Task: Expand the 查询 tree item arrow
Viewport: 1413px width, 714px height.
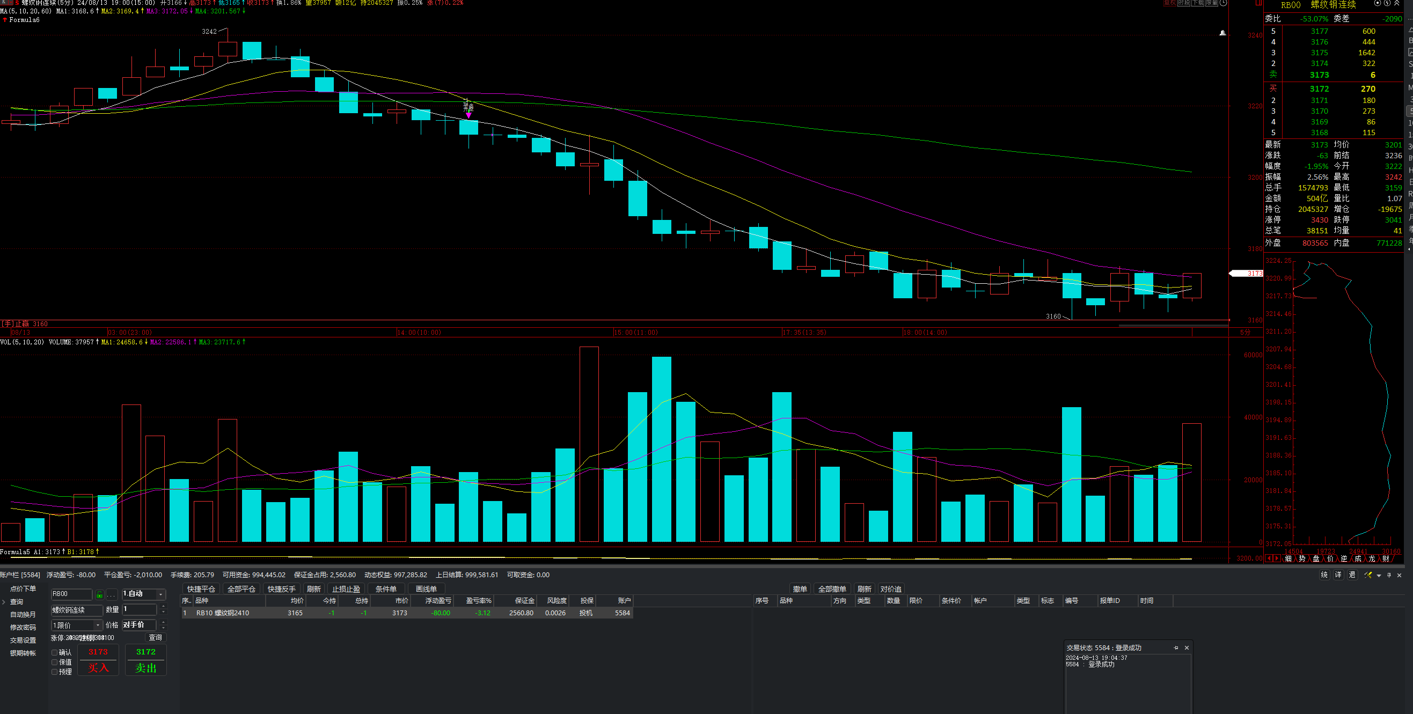Action: [x=3, y=602]
